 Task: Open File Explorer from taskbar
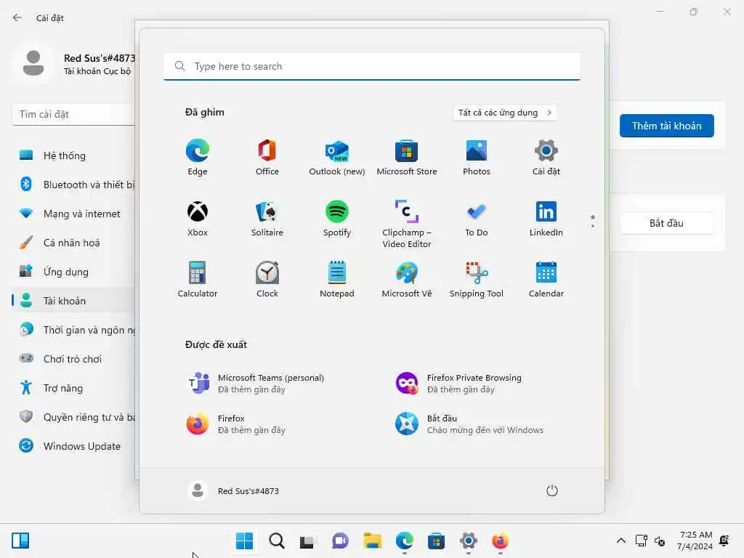coord(373,541)
